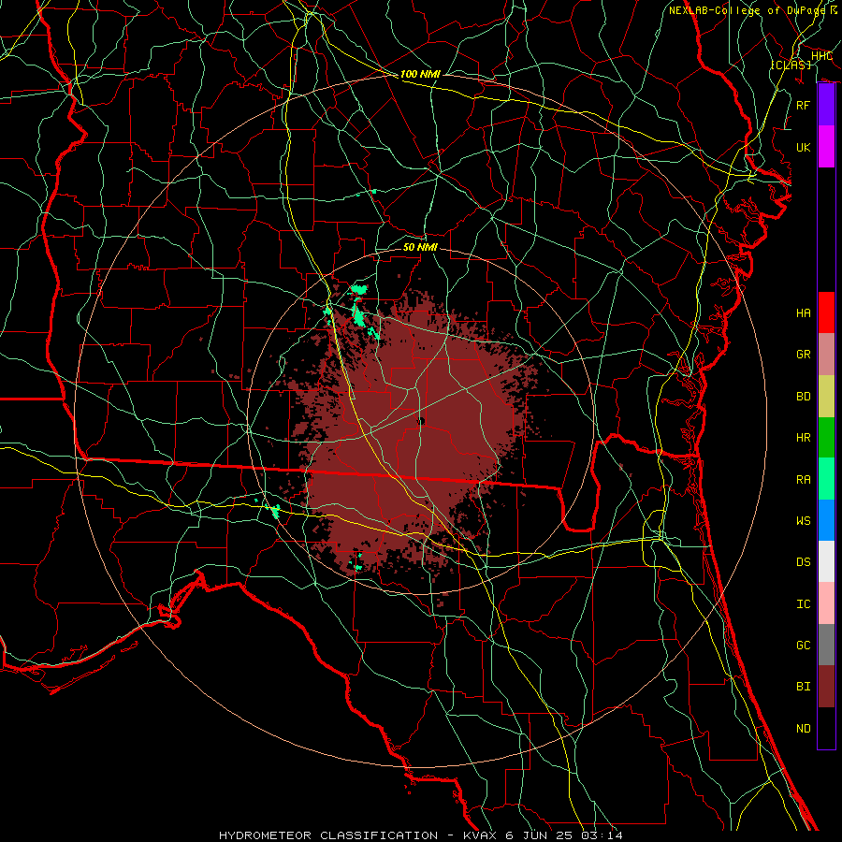Click the GC legend label
This screenshot has height=842, width=842.
pyautogui.click(x=804, y=645)
